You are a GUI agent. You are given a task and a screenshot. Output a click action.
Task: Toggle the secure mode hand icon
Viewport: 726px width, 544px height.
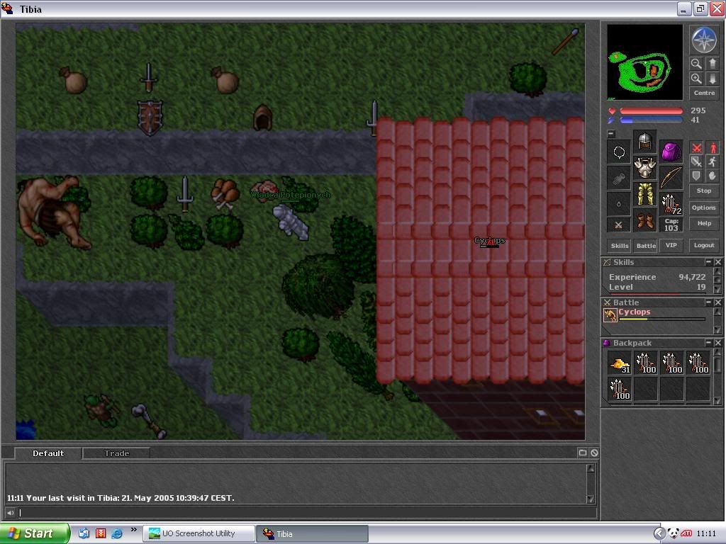coord(712,176)
